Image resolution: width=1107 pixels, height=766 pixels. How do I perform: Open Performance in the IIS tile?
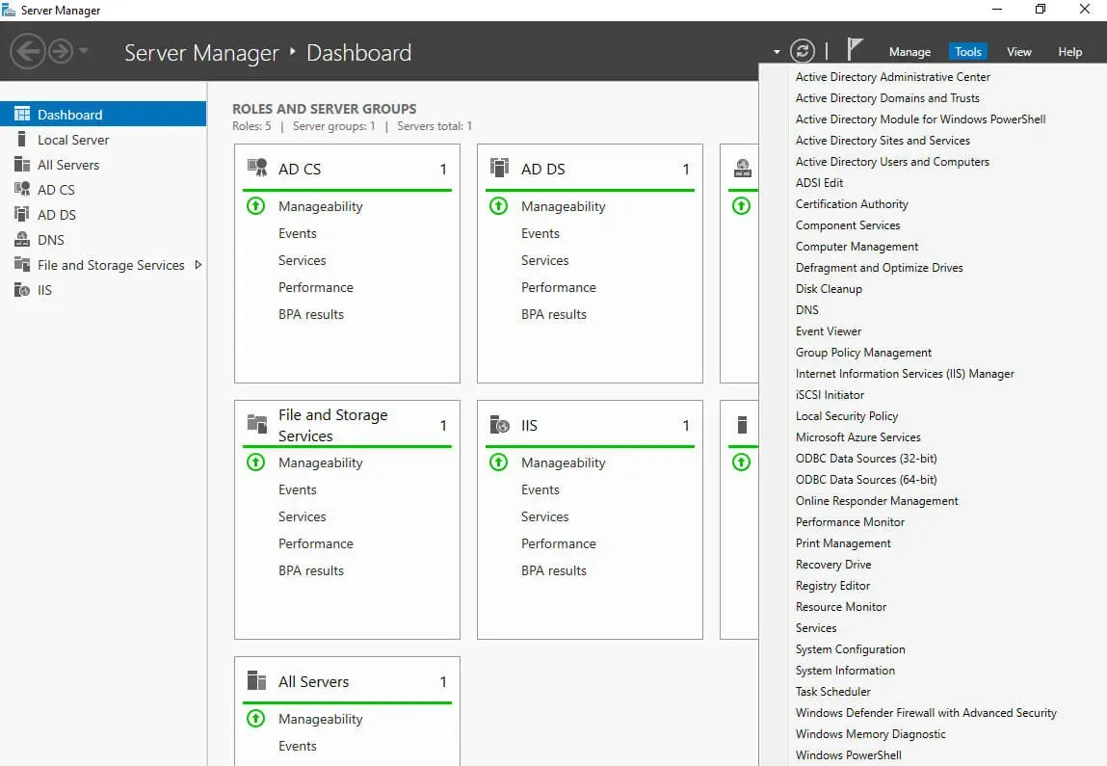(x=559, y=543)
